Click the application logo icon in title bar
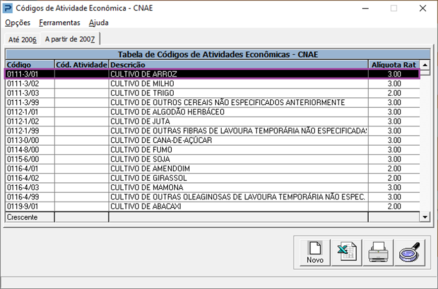The width and height of the screenshot is (438, 289). click(7, 8)
